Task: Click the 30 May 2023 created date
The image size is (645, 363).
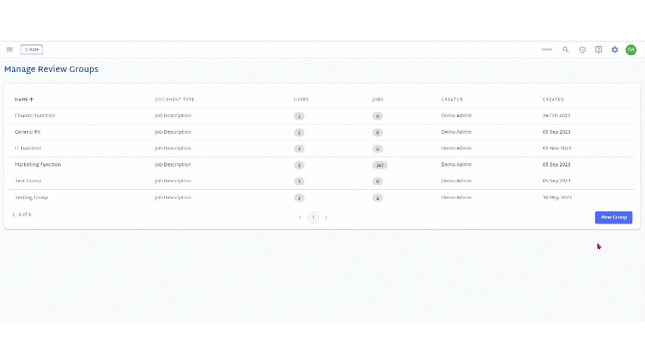Action: [557, 197]
